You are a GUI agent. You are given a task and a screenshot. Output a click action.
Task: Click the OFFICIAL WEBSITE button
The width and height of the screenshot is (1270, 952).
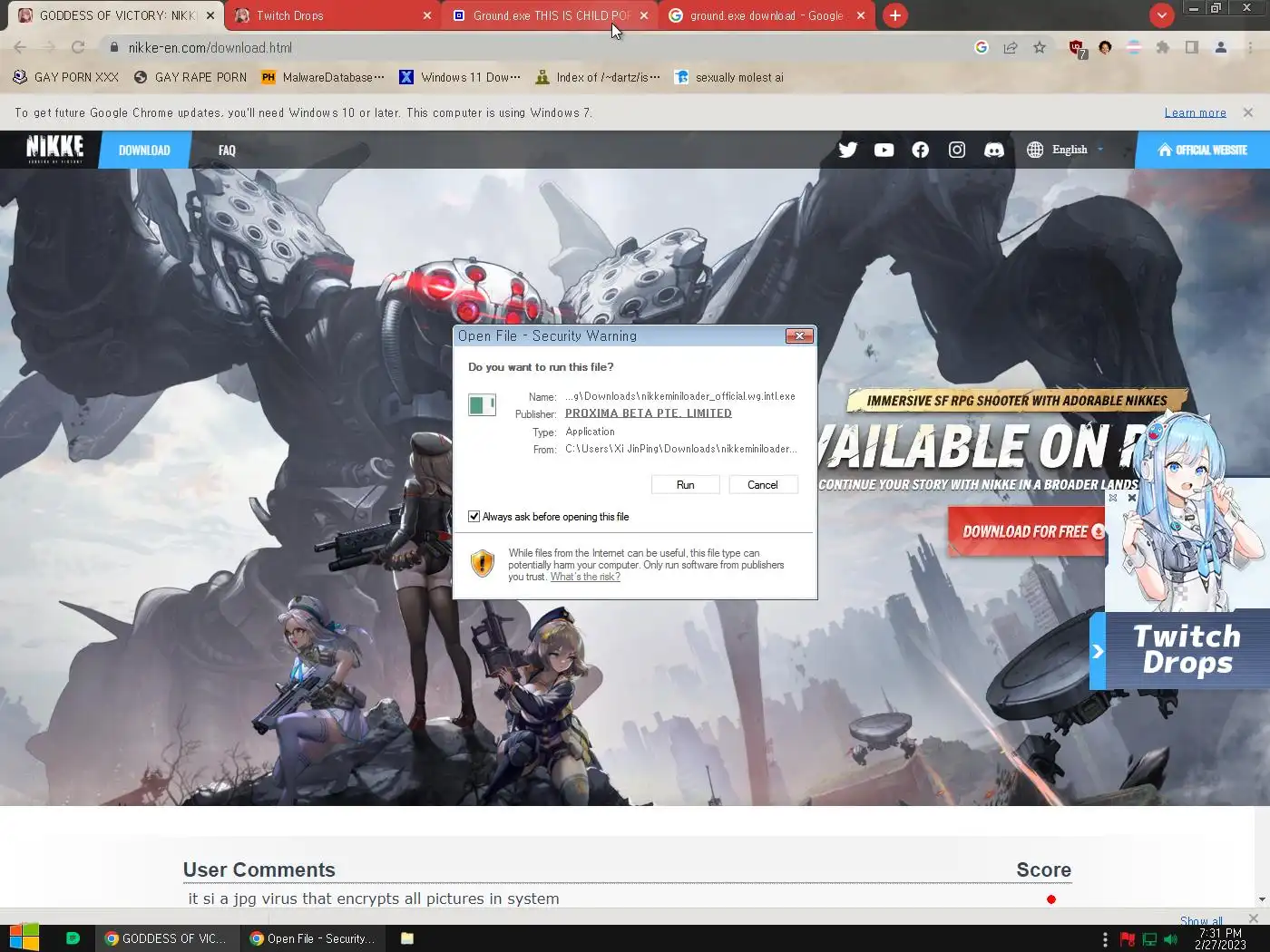(1203, 150)
